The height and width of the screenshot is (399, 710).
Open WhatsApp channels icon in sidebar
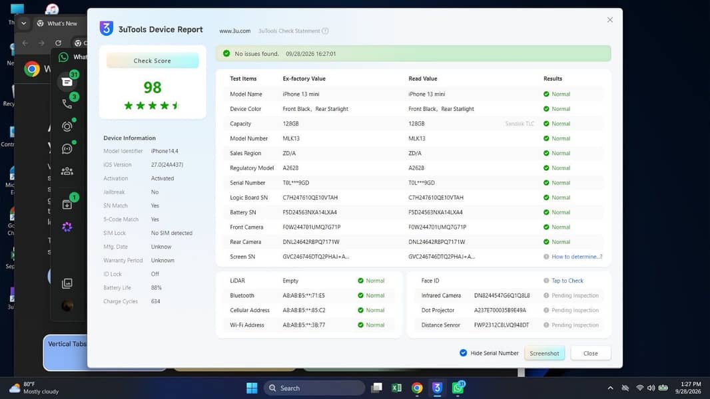coord(67,149)
